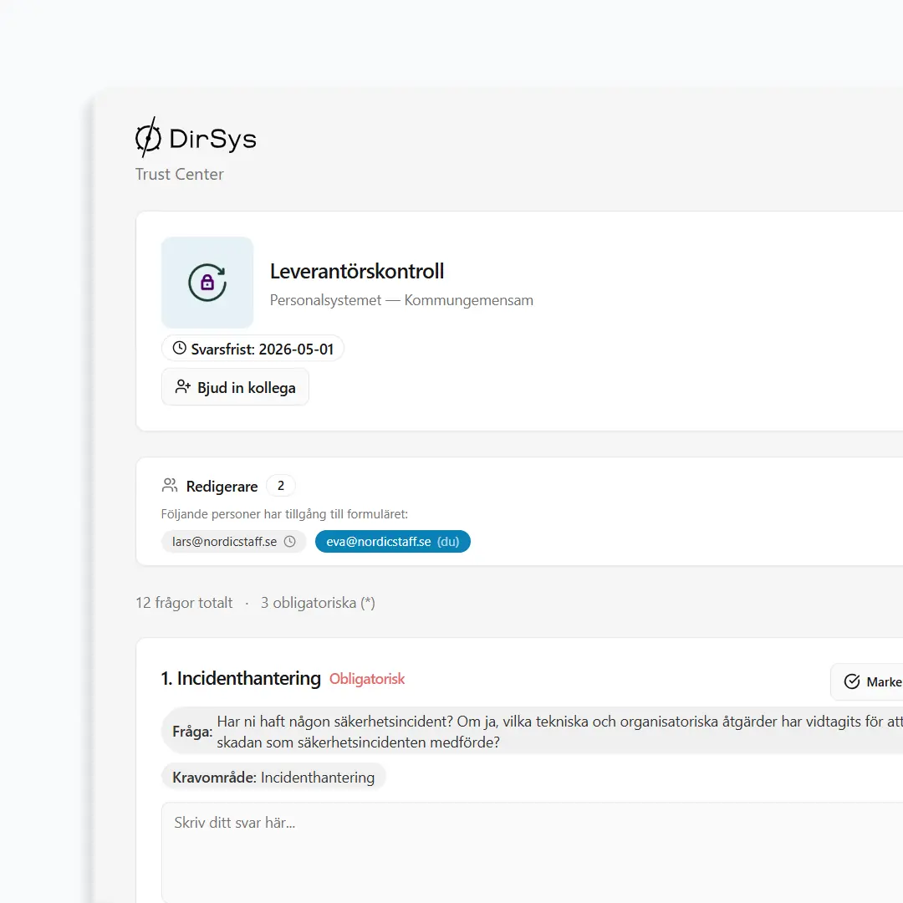Click the Kravområde: Incidenthantering tag
Screen dimensions: 903x903
coord(273,778)
